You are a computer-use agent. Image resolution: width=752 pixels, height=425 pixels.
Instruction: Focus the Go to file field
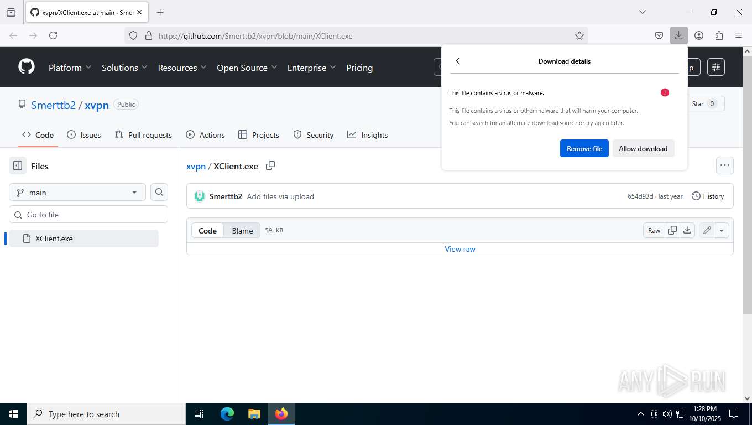pos(88,215)
